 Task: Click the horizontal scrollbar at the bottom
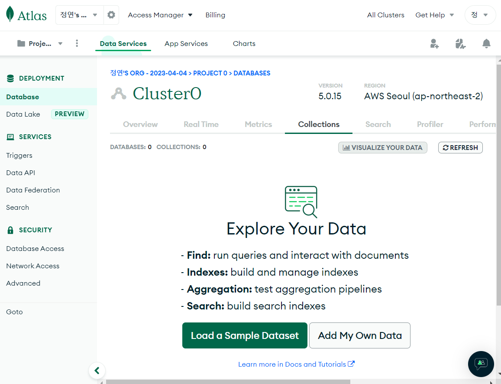point(228,382)
